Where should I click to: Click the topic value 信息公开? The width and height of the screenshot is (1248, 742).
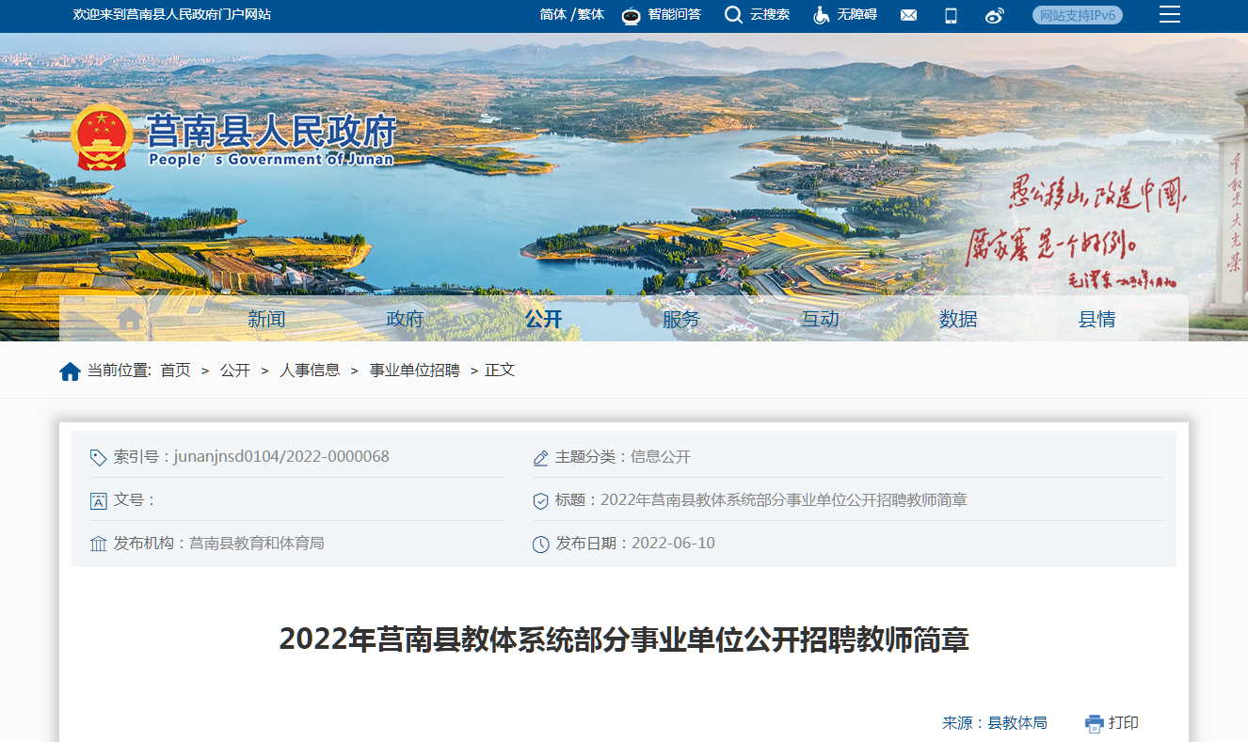click(661, 457)
